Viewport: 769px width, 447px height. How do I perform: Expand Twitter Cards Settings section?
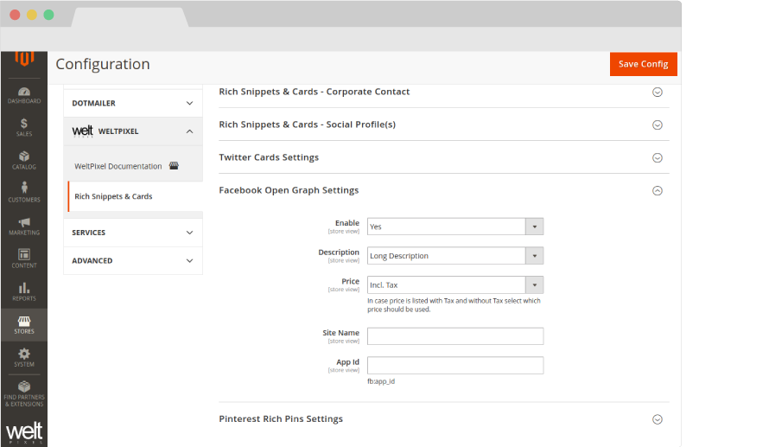[x=657, y=157]
